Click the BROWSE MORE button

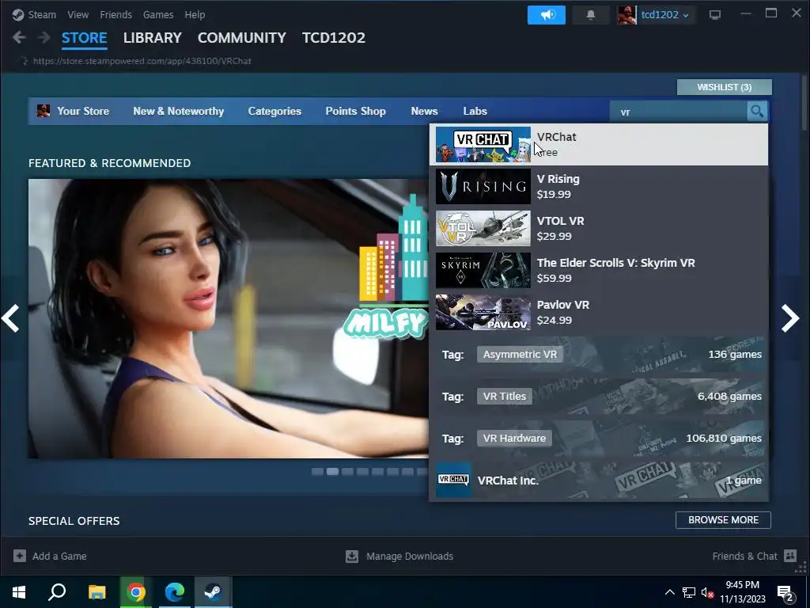coord(723,519)
